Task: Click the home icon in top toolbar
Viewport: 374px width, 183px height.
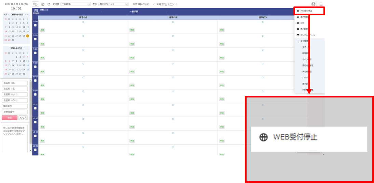Action: click(x=43, y=4)
